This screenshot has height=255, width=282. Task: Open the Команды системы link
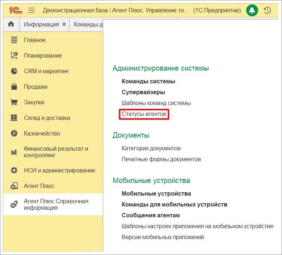tap(148, 81)
